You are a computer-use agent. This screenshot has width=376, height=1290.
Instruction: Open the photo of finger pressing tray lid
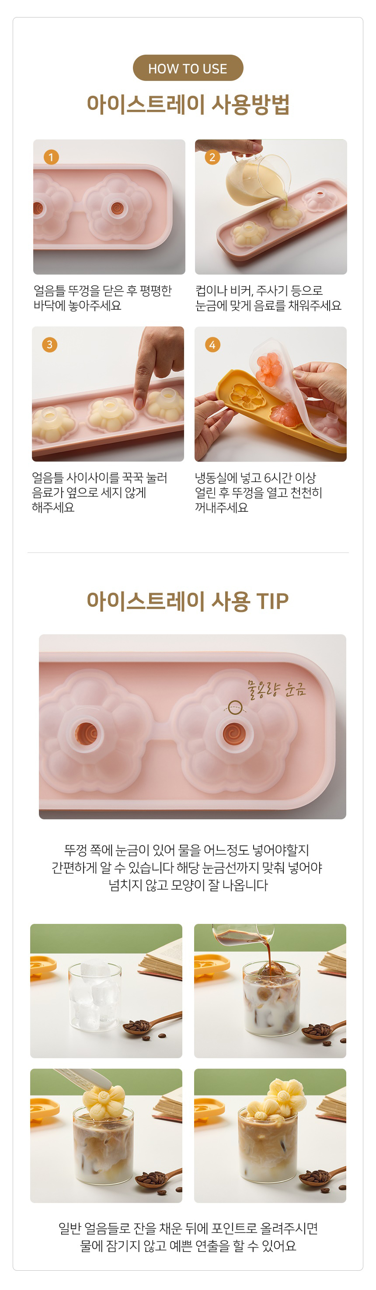108,394
